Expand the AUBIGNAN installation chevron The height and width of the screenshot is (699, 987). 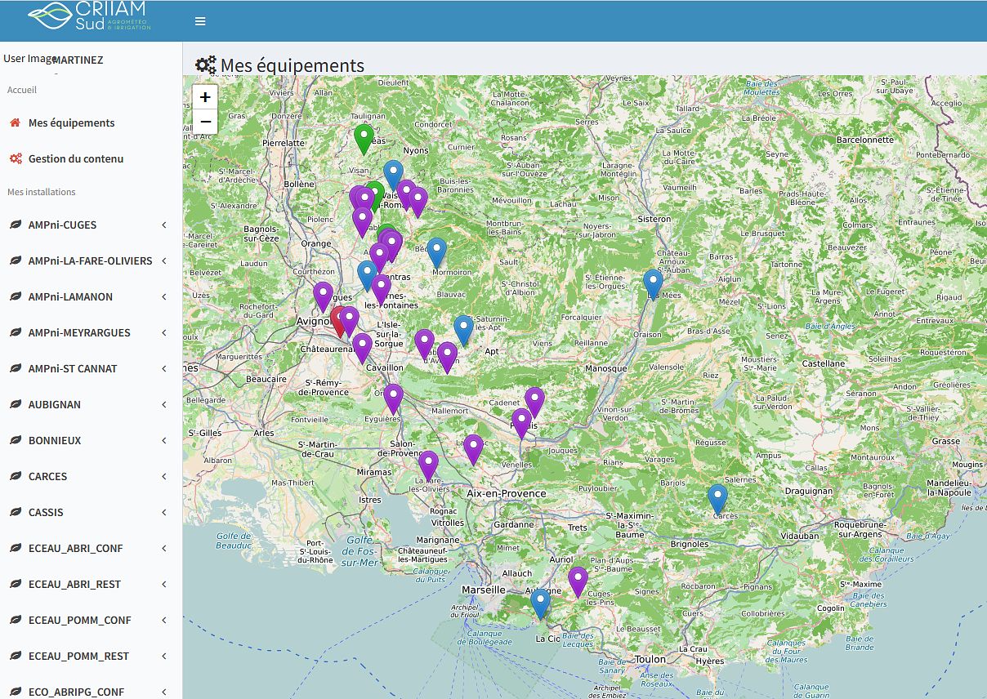(x=164, y=405)
